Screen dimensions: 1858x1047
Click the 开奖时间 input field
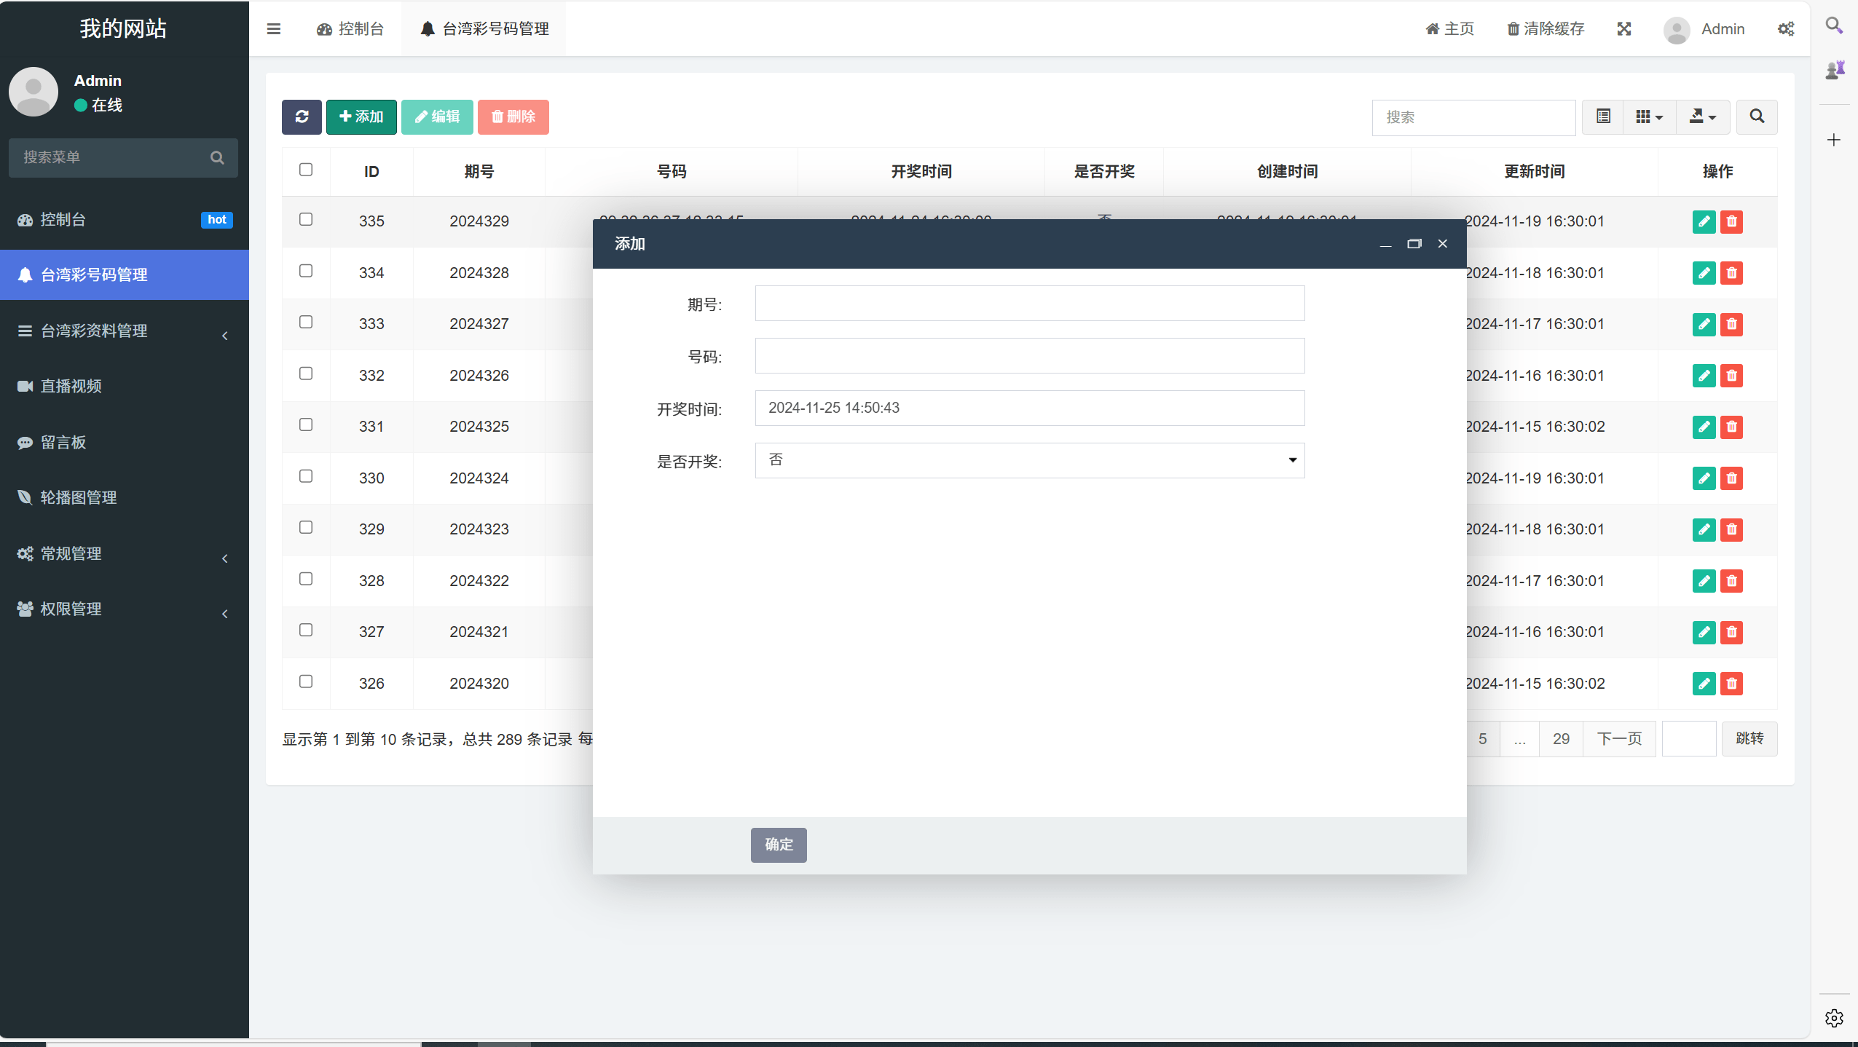click(x=1030, y=408)
